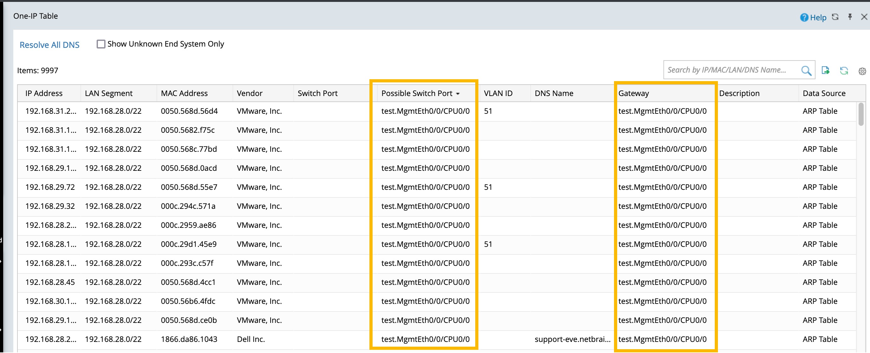Click the VLAN ID column header
The width and height of the screenshot is (870, 353).
[x=498, y=93]
